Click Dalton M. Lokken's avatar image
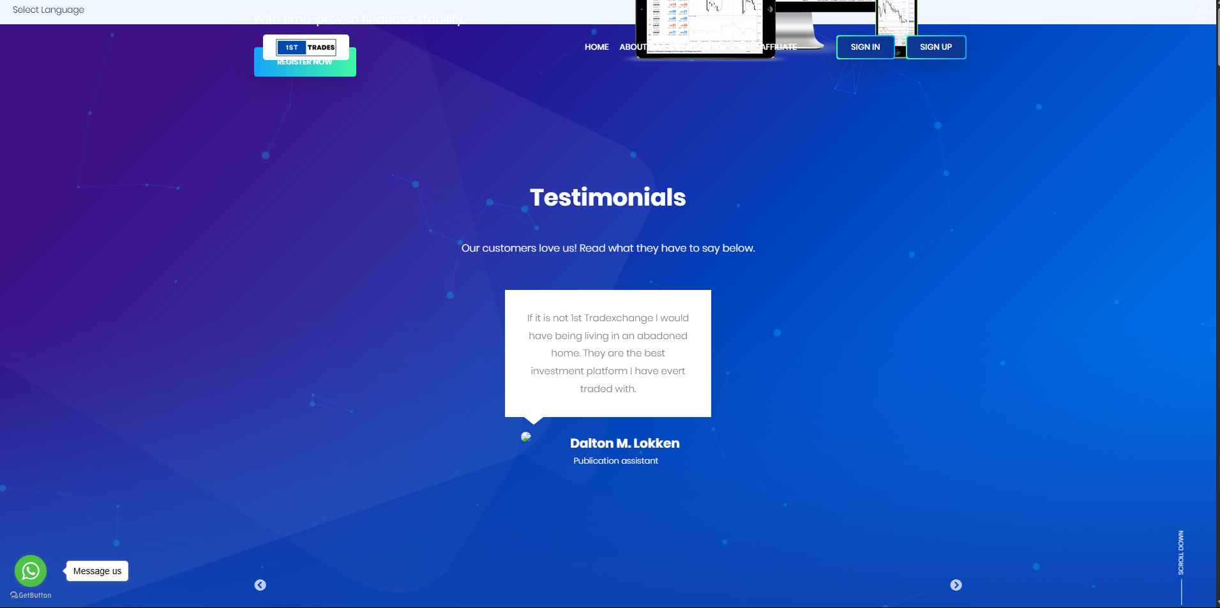The width and height of the screenshot is (1220, 608). click(526, 437)
